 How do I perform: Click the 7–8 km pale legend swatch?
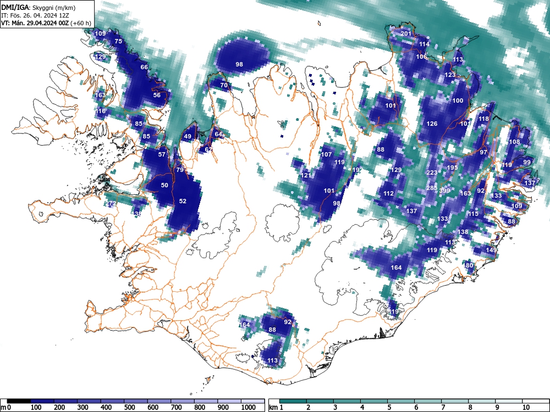coord(455,401)
